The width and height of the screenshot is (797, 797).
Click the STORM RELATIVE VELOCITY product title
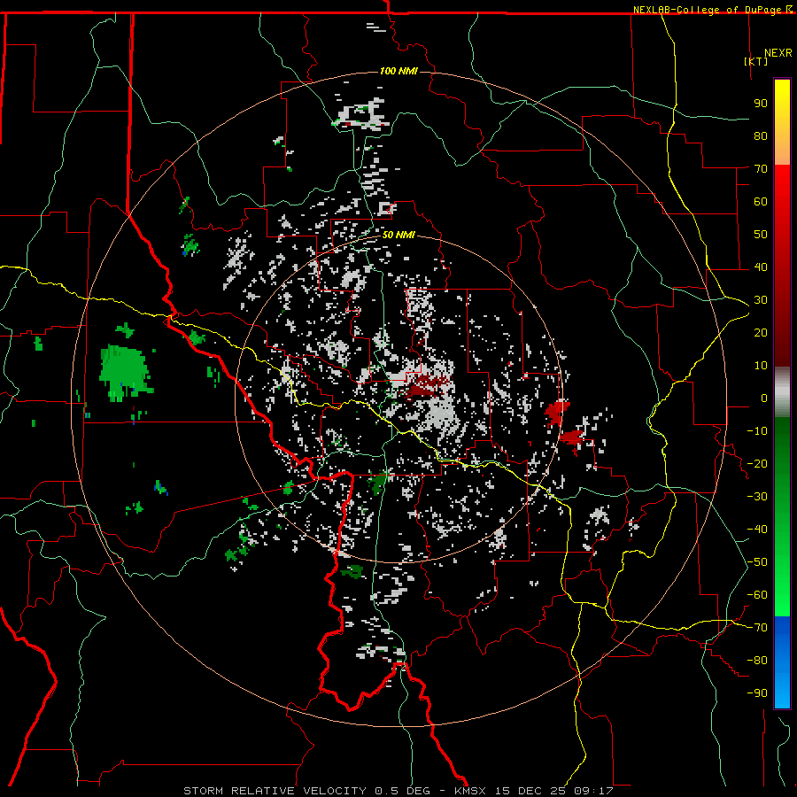[275, 791]
